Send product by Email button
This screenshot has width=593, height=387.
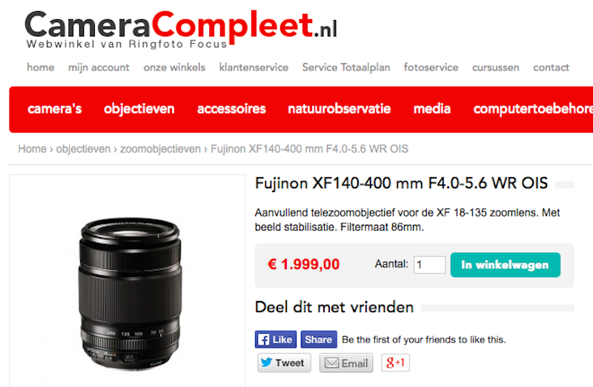346,363
